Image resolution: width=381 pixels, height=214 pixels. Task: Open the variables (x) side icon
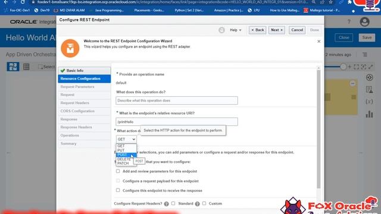click(369, 102)
